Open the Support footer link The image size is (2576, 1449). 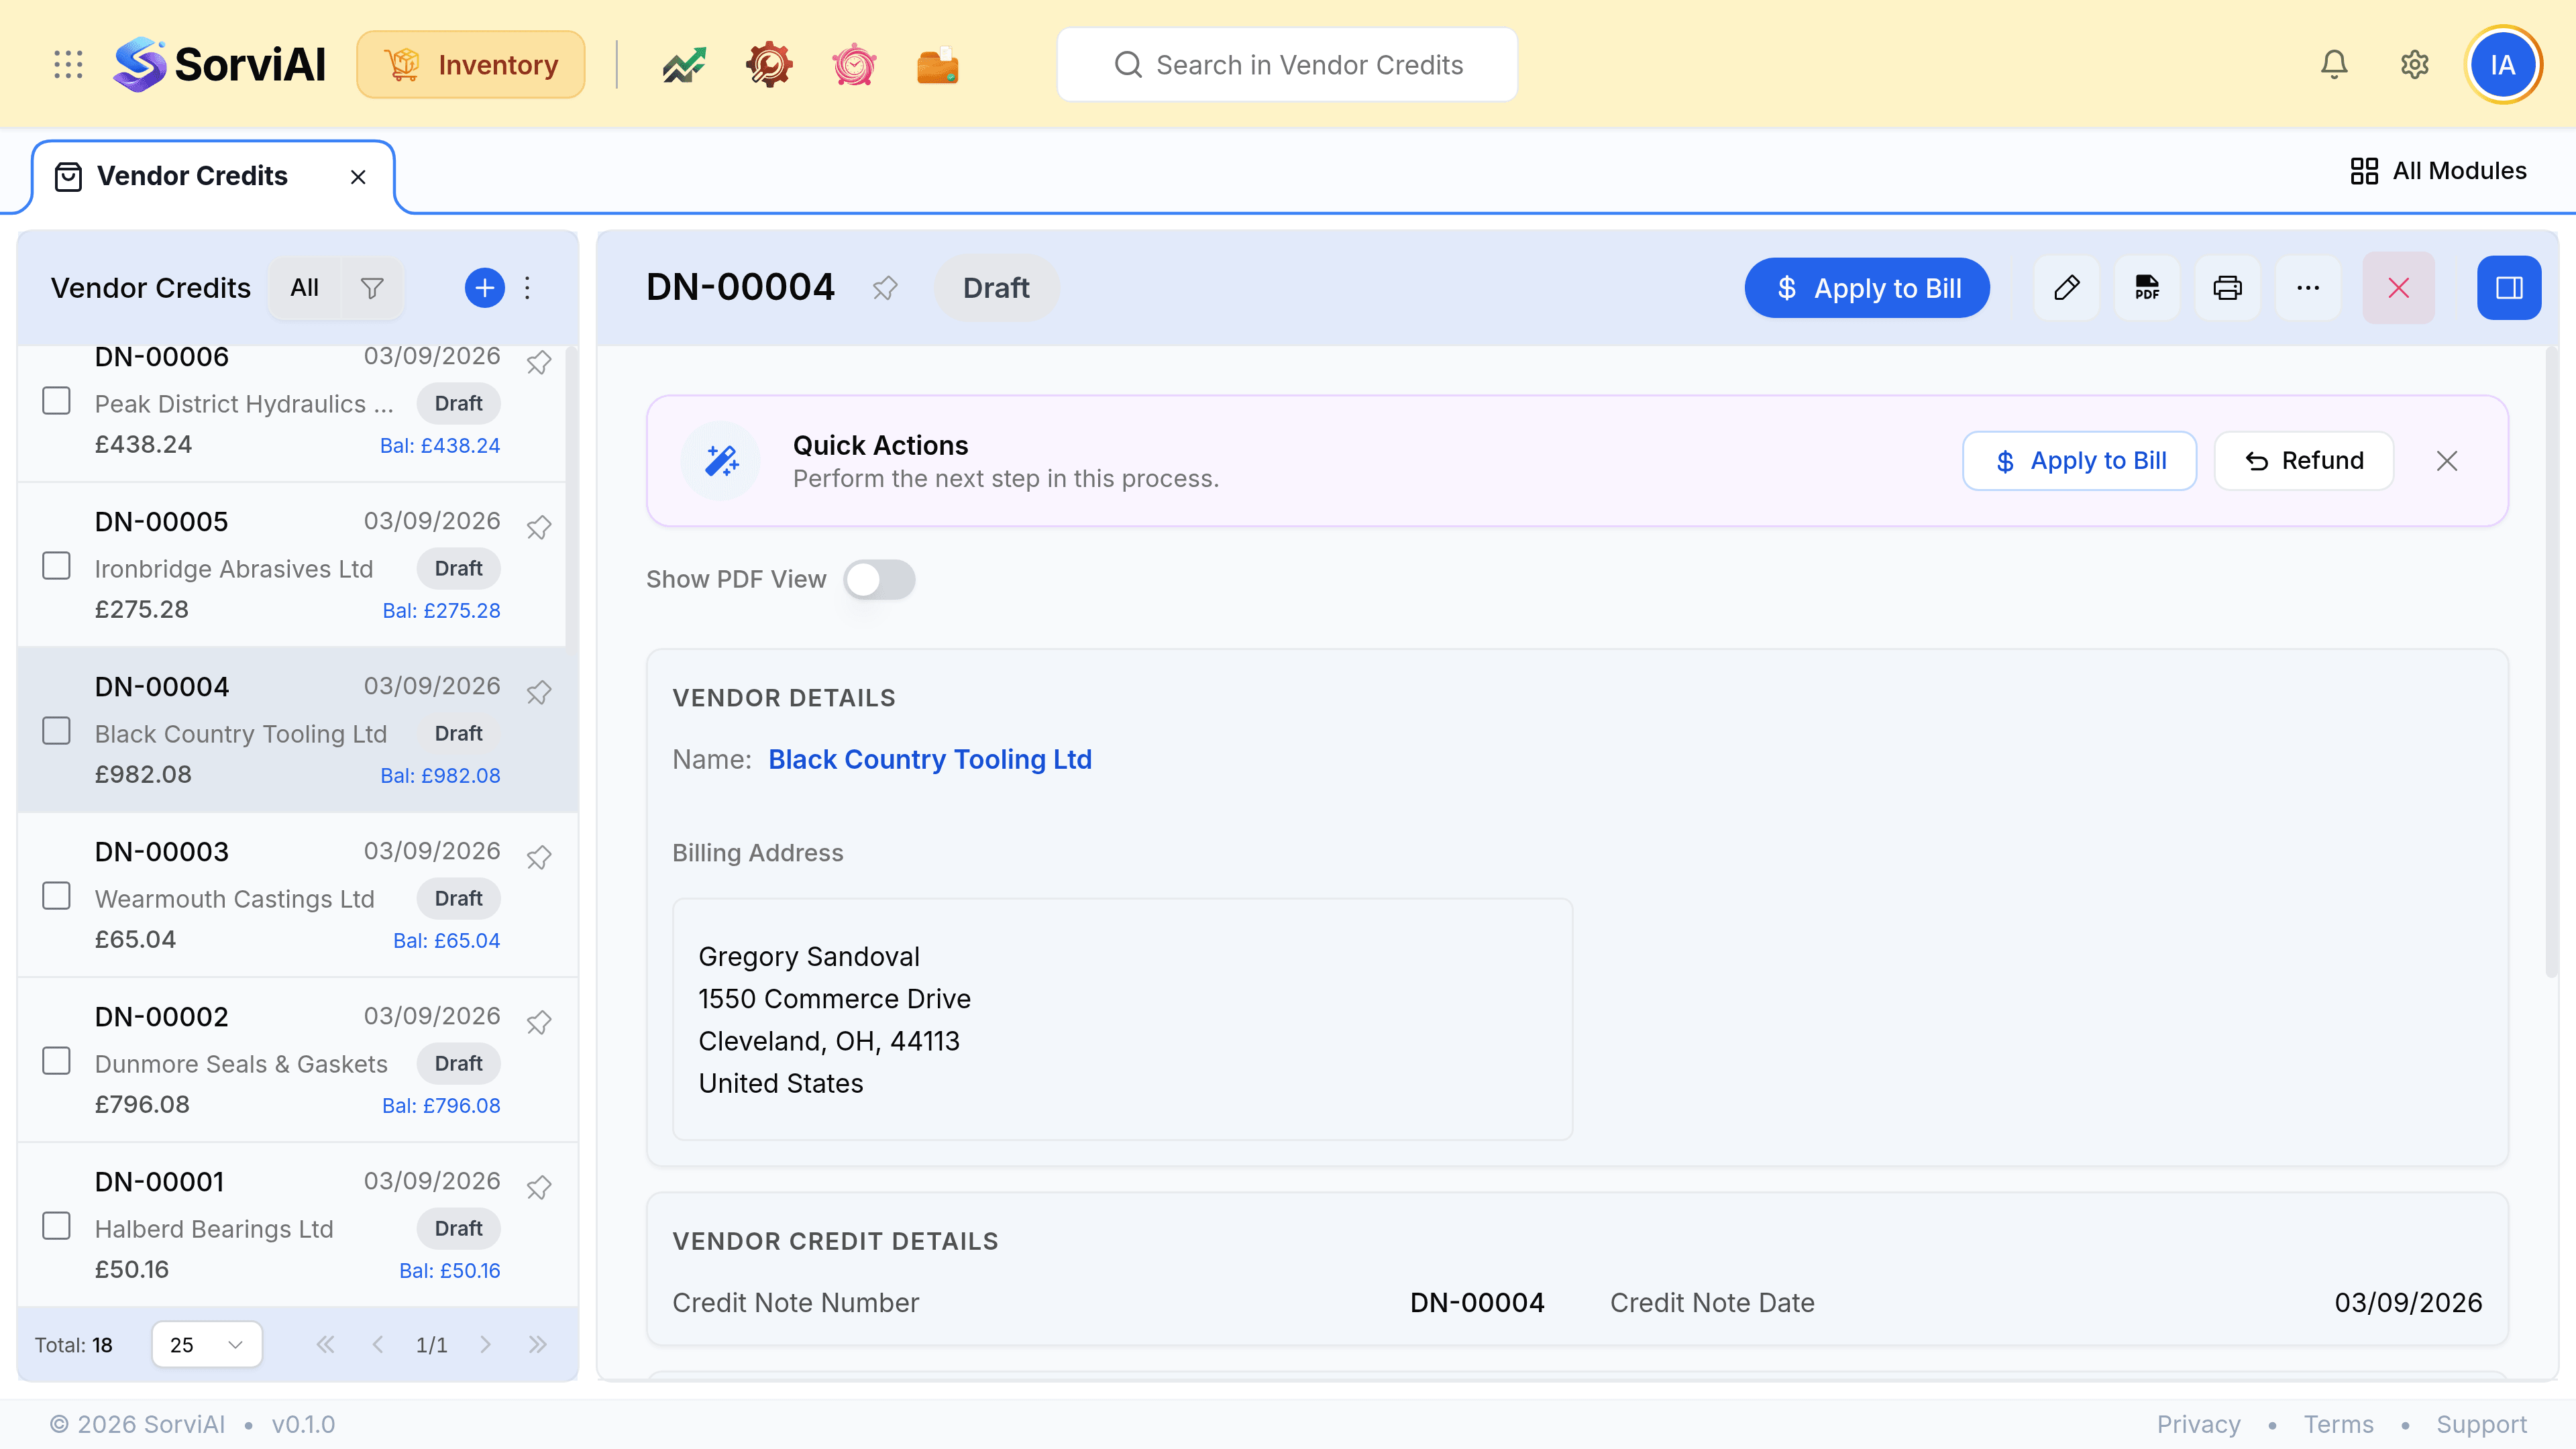[2481, 1424]
